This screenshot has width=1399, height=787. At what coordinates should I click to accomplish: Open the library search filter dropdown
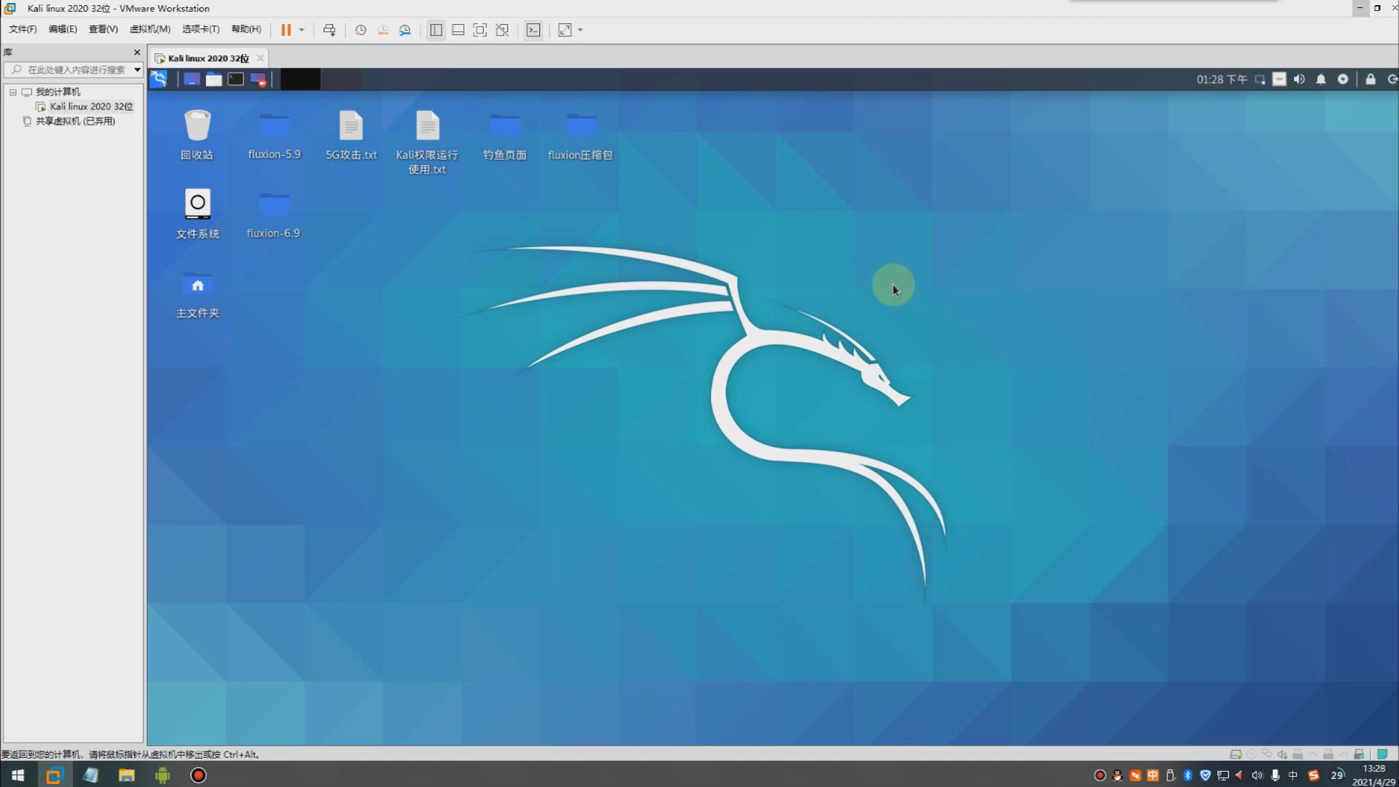tap(137, 70)
